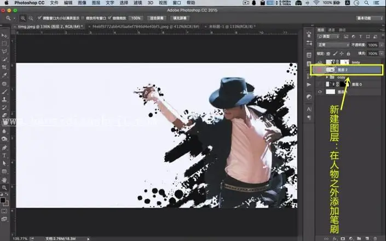Open the 文件 menu
Viewport: 386px width, 241px height.
pos(54,3)
